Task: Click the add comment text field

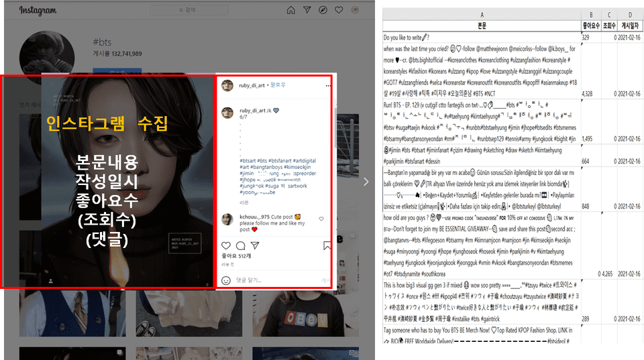Action: [276, 280]
